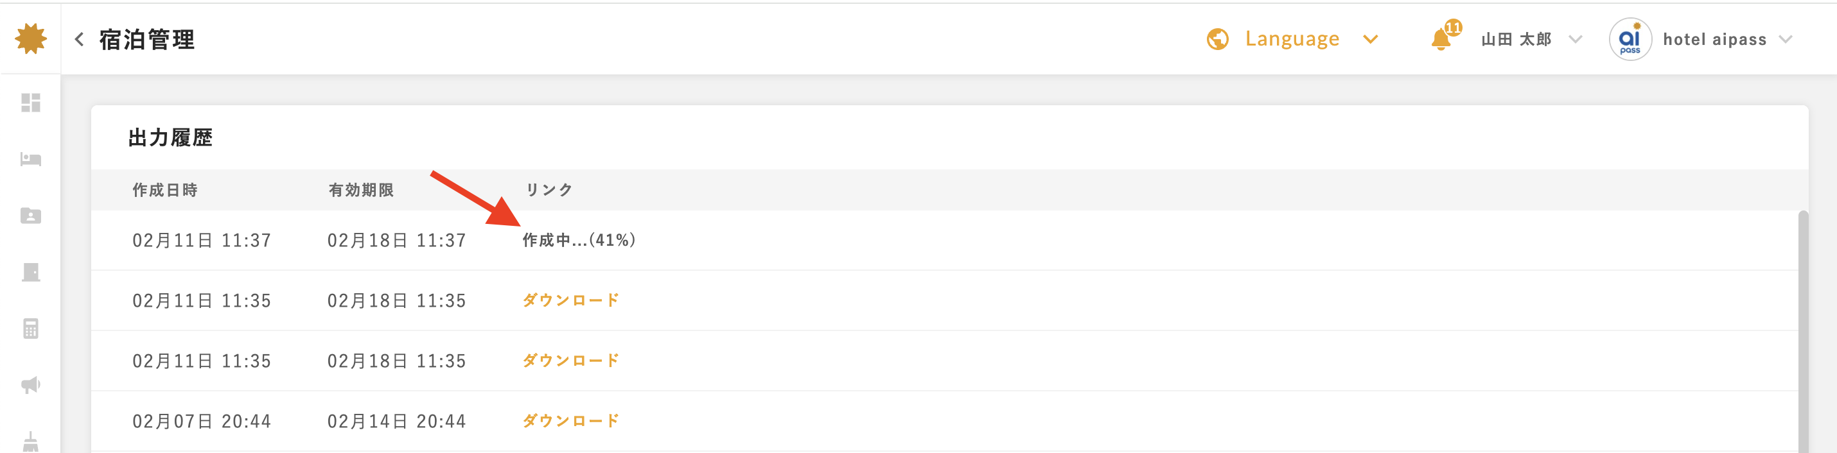Click the orange sun logo icon
The width and height of the screenshot is (1837, 453).
click(x=31, y=38)
